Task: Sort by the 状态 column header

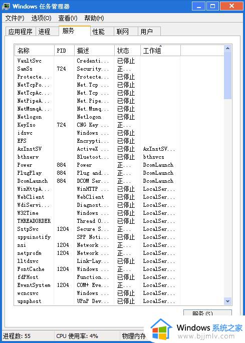Action: [x=127, y=51]
